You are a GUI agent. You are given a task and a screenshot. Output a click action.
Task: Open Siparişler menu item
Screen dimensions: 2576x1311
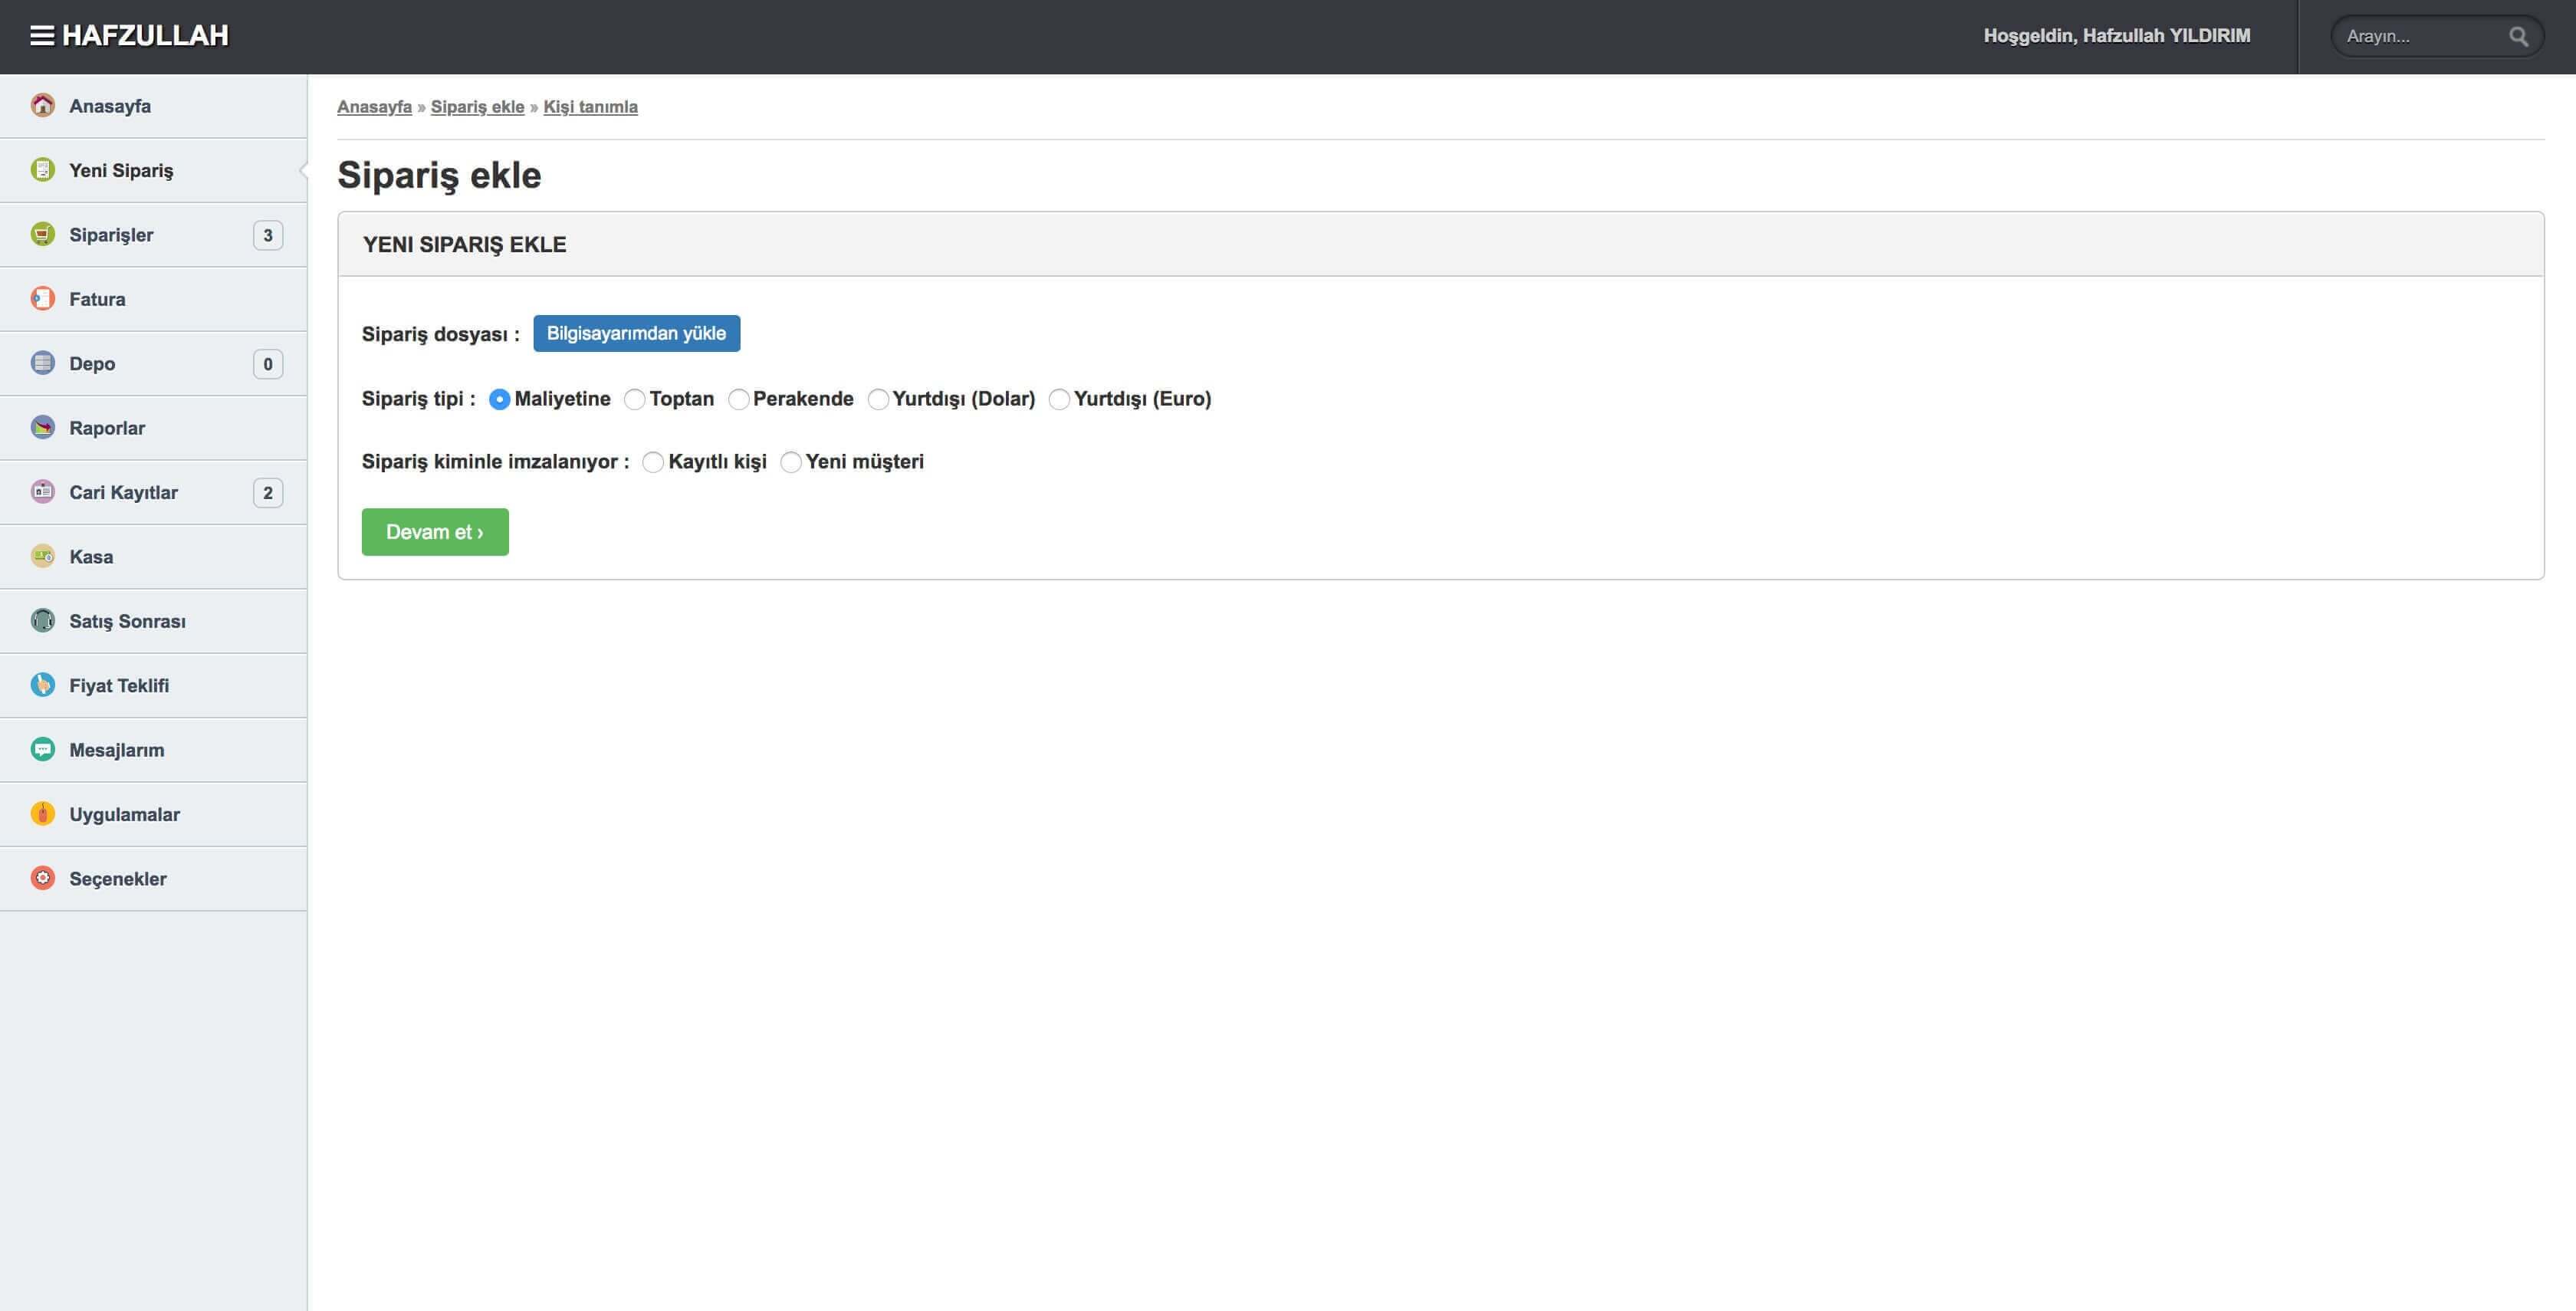(111, 235)
